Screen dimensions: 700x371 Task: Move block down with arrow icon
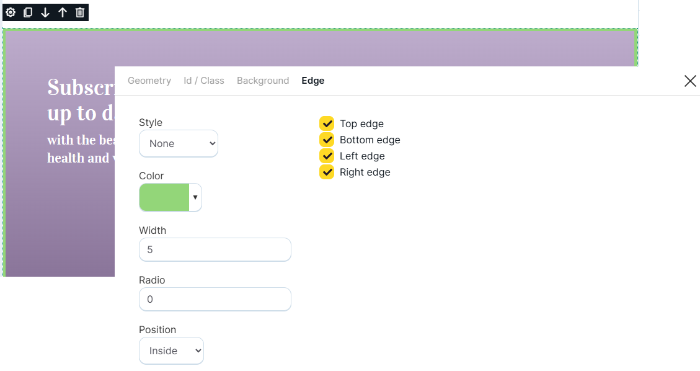click(45, 12)
